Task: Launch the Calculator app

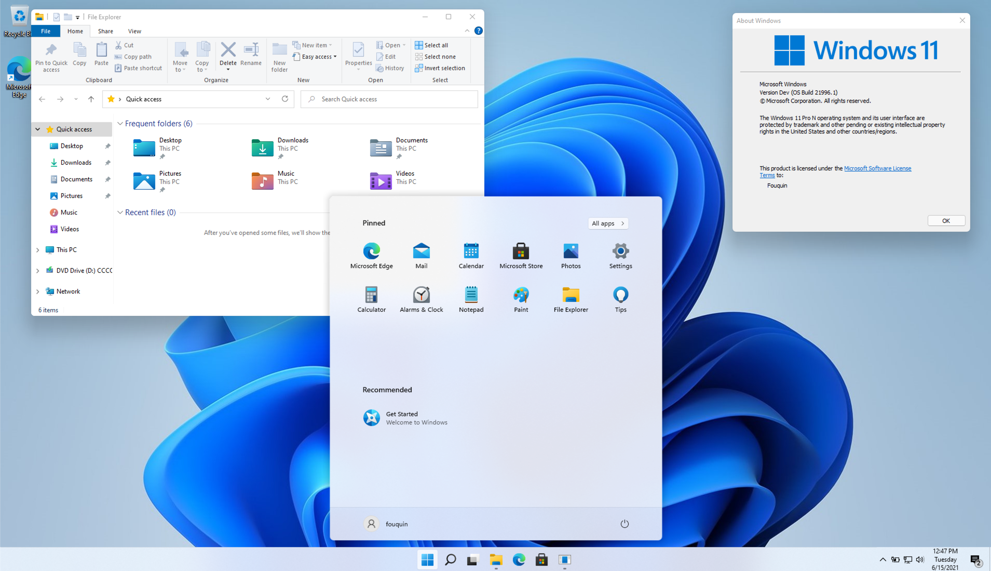Action: click(x=371, y=299)
